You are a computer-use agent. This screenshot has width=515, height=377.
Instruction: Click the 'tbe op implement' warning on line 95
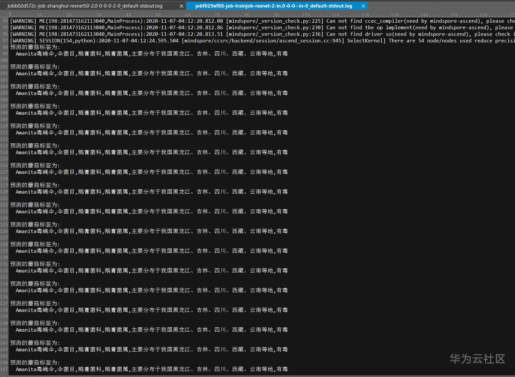point(262,28)
